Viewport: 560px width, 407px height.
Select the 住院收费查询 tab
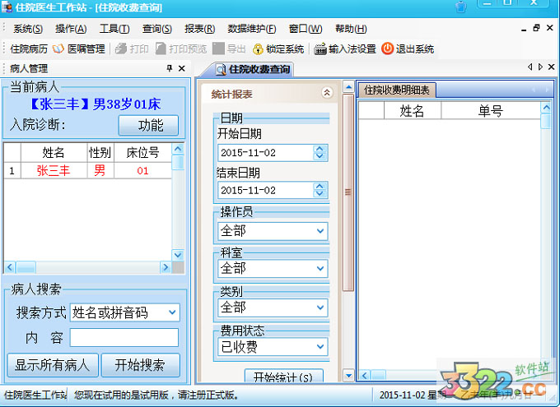253,69
